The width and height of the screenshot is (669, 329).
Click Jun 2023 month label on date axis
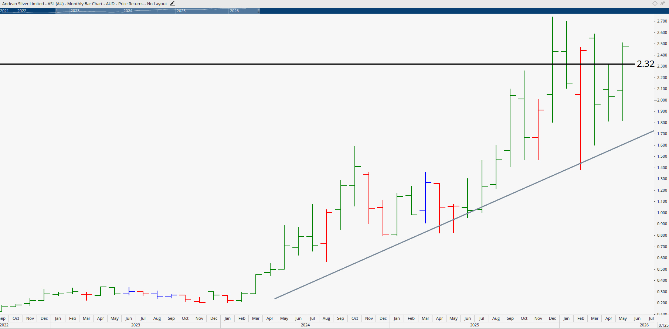tap(129, 318)
